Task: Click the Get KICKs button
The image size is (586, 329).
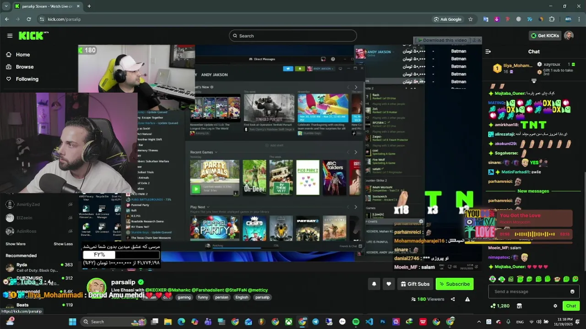Action: [545, 36]
